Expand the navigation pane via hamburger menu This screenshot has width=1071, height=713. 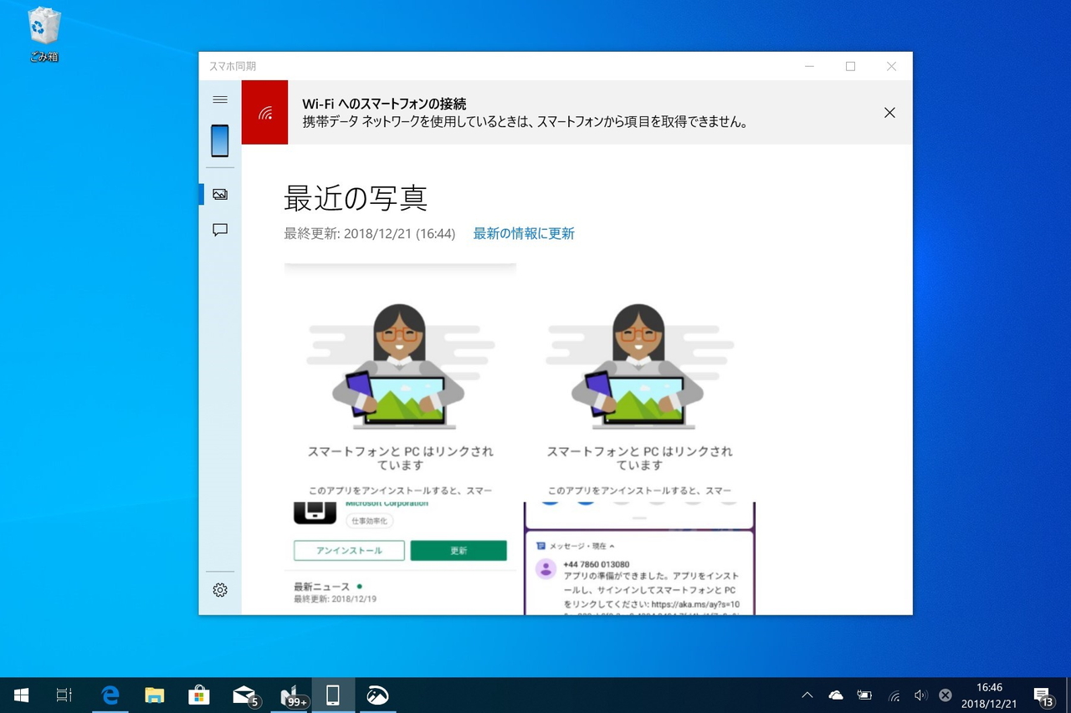pos(219,99)
